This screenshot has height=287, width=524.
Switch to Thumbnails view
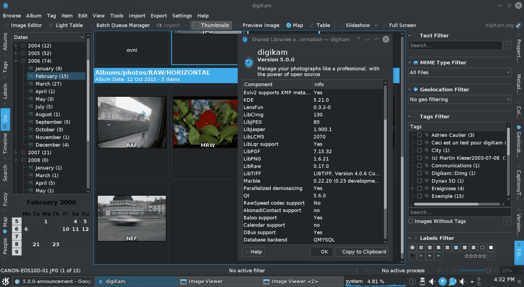(x=212, y=25)
